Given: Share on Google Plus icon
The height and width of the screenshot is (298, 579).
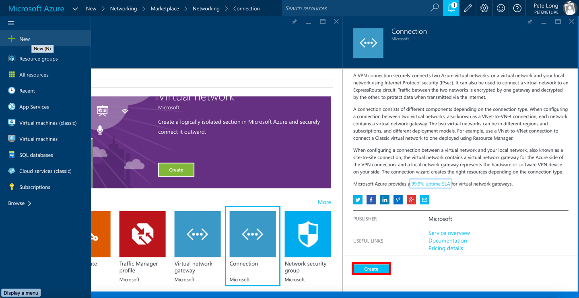Looking at the screenshot, I should click(x=411, y=200).
